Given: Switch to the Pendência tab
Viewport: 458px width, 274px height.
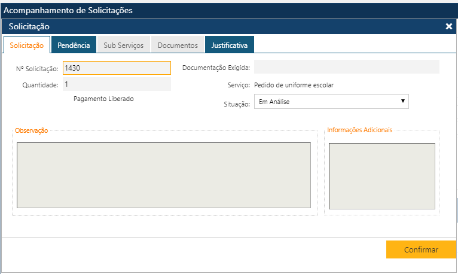Looking at the screenshot, I should (x=74, y=45).
